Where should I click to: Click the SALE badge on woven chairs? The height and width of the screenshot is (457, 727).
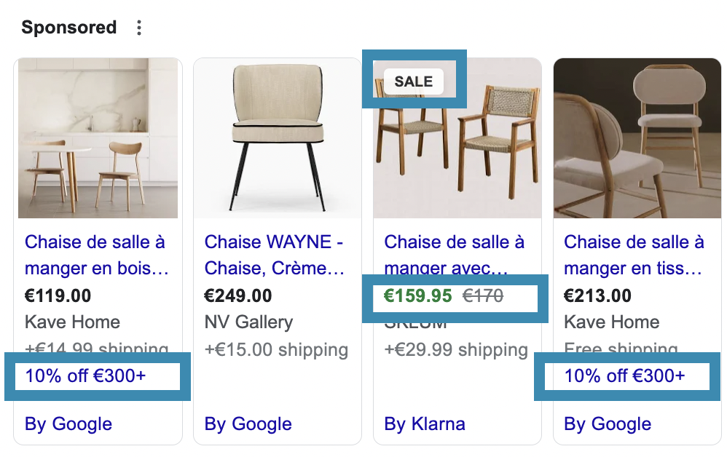coord(414,82)
